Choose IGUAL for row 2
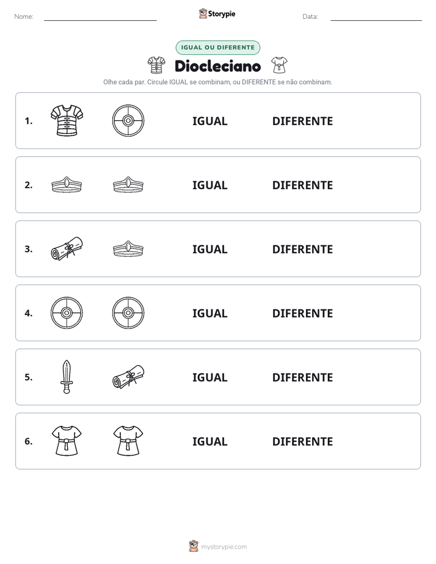 pyautogui.click(x=209, y=185)
